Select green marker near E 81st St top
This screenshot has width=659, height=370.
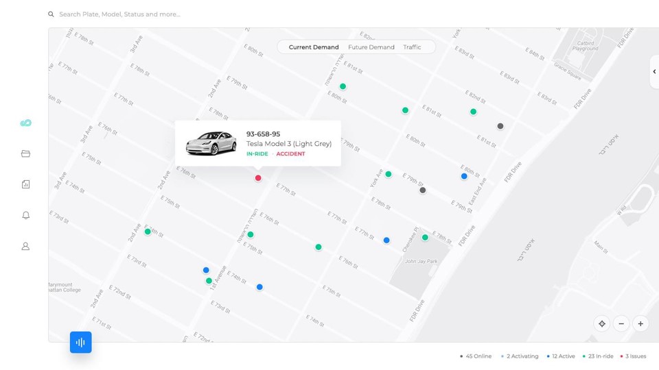[343, 86]
